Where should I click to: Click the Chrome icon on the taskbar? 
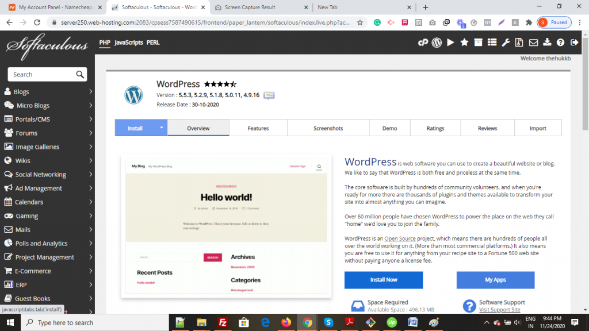(x=308, y=323)
